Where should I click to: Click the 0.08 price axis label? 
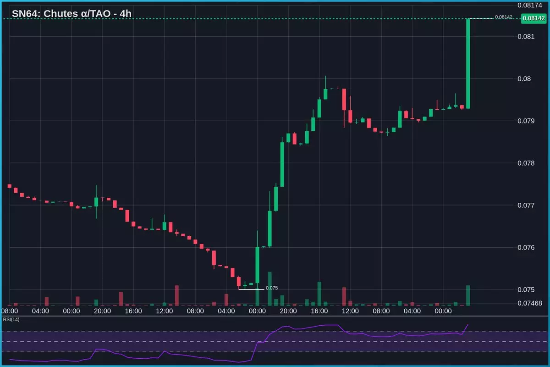click(523, 78)
